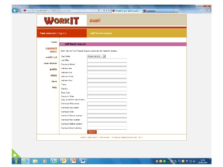
Task: Click the Address two input field
Action: click(107, 72)
